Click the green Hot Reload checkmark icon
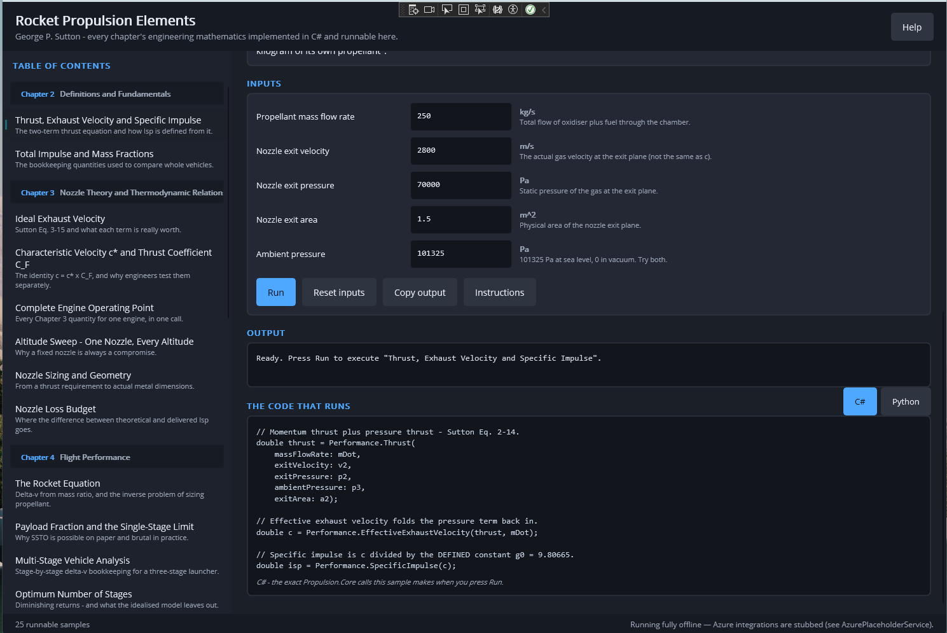 pos(530,10)
